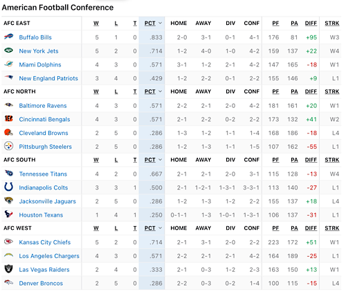Click the Indianapolis Colts horseshoe logo
Viewport: 346px width, 292px height.
coord(9,187)
